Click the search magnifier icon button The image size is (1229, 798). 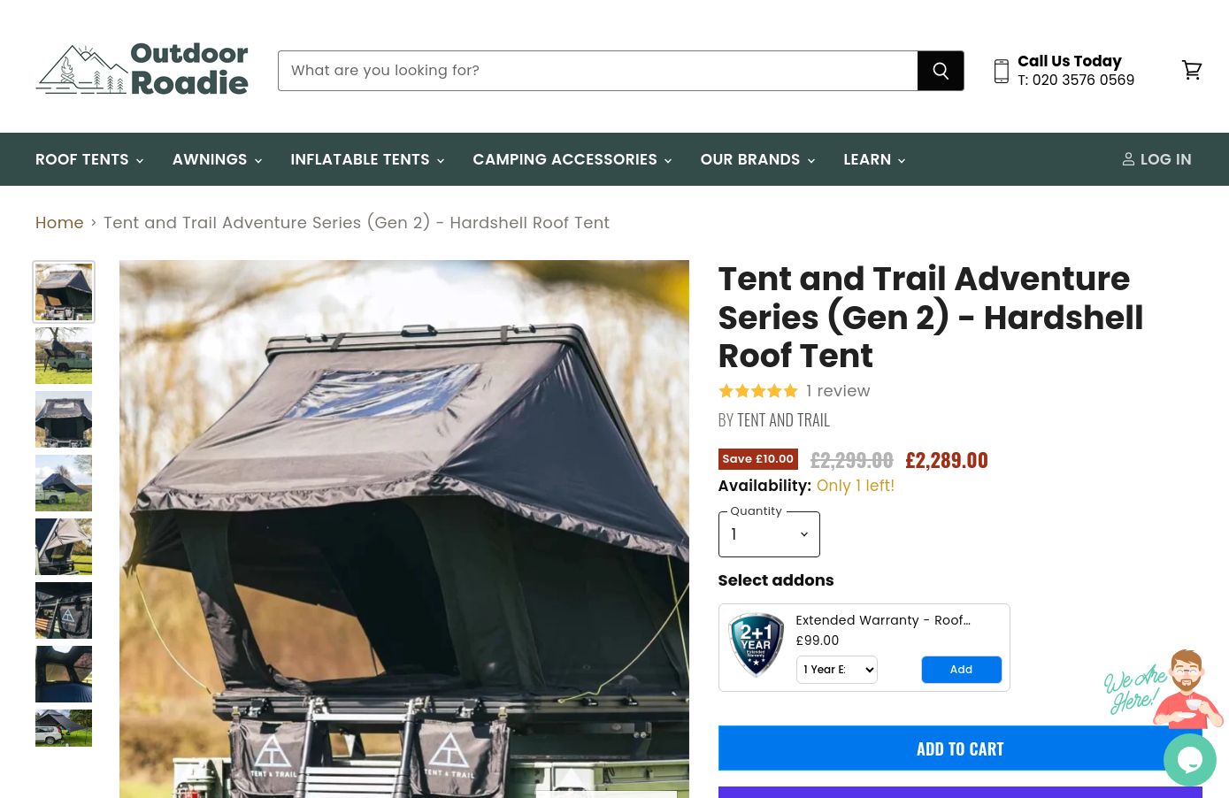tap(941, 71)
